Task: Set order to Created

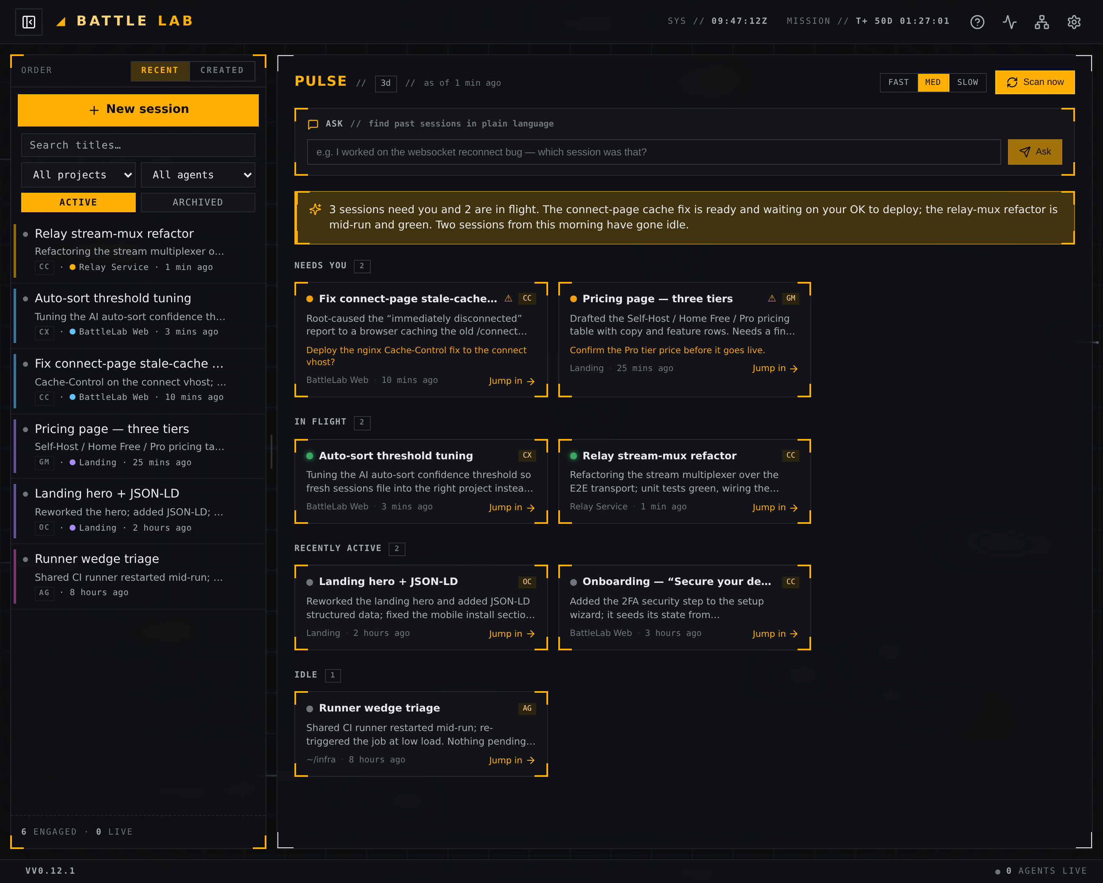Action: click(222, 70)
